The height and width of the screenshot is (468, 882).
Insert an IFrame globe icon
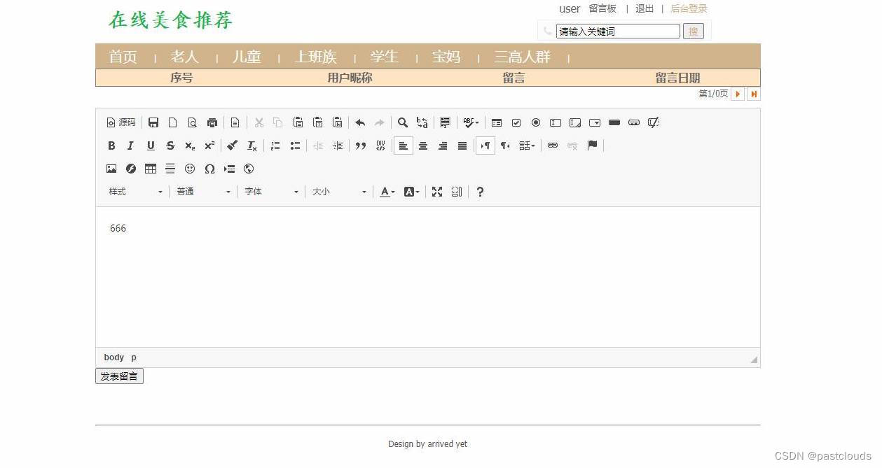(x=249, y=169)
